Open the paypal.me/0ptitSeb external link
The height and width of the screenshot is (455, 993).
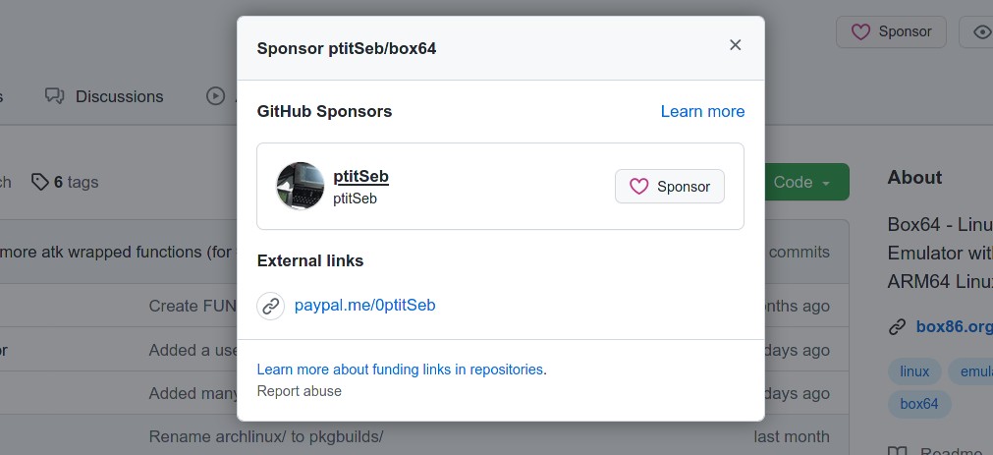click(364, 306)
